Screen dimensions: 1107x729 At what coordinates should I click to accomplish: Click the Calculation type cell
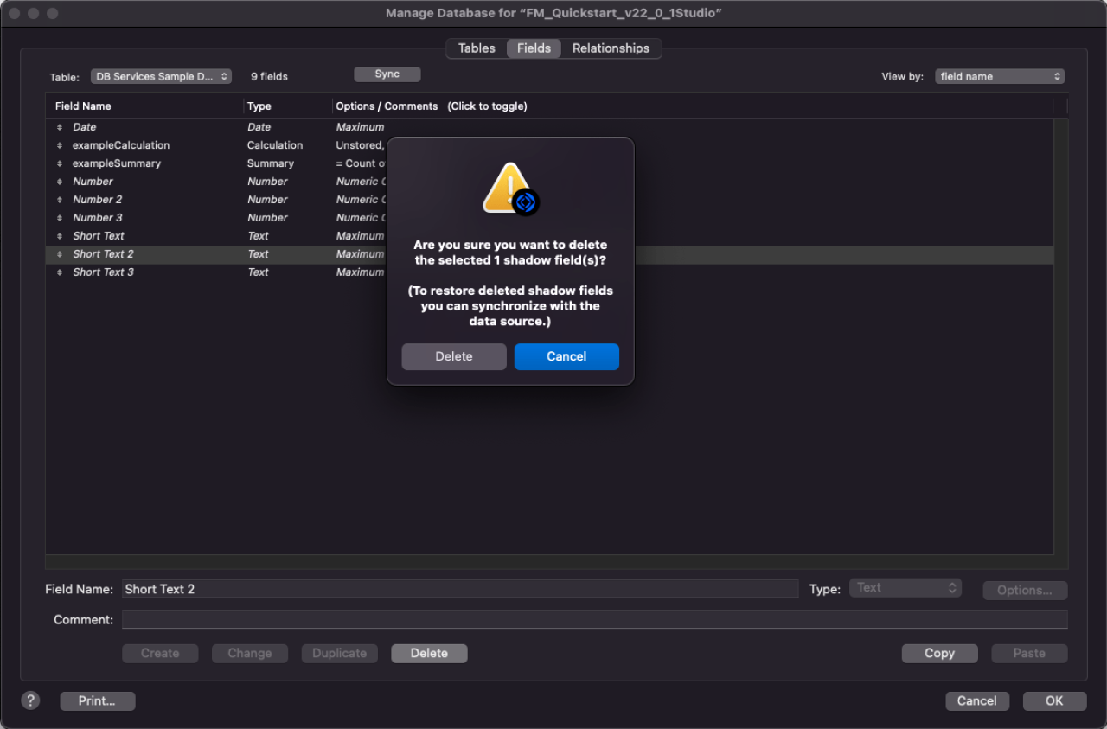pyautogui.click(x=275, y=145)
